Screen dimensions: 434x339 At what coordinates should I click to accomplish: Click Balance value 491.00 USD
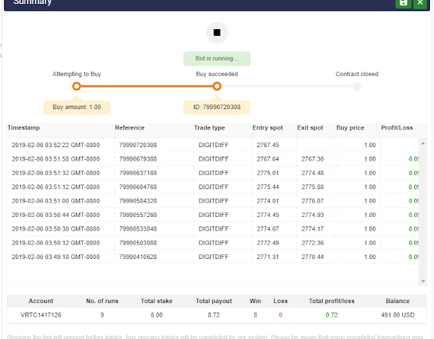click(397, 315)
